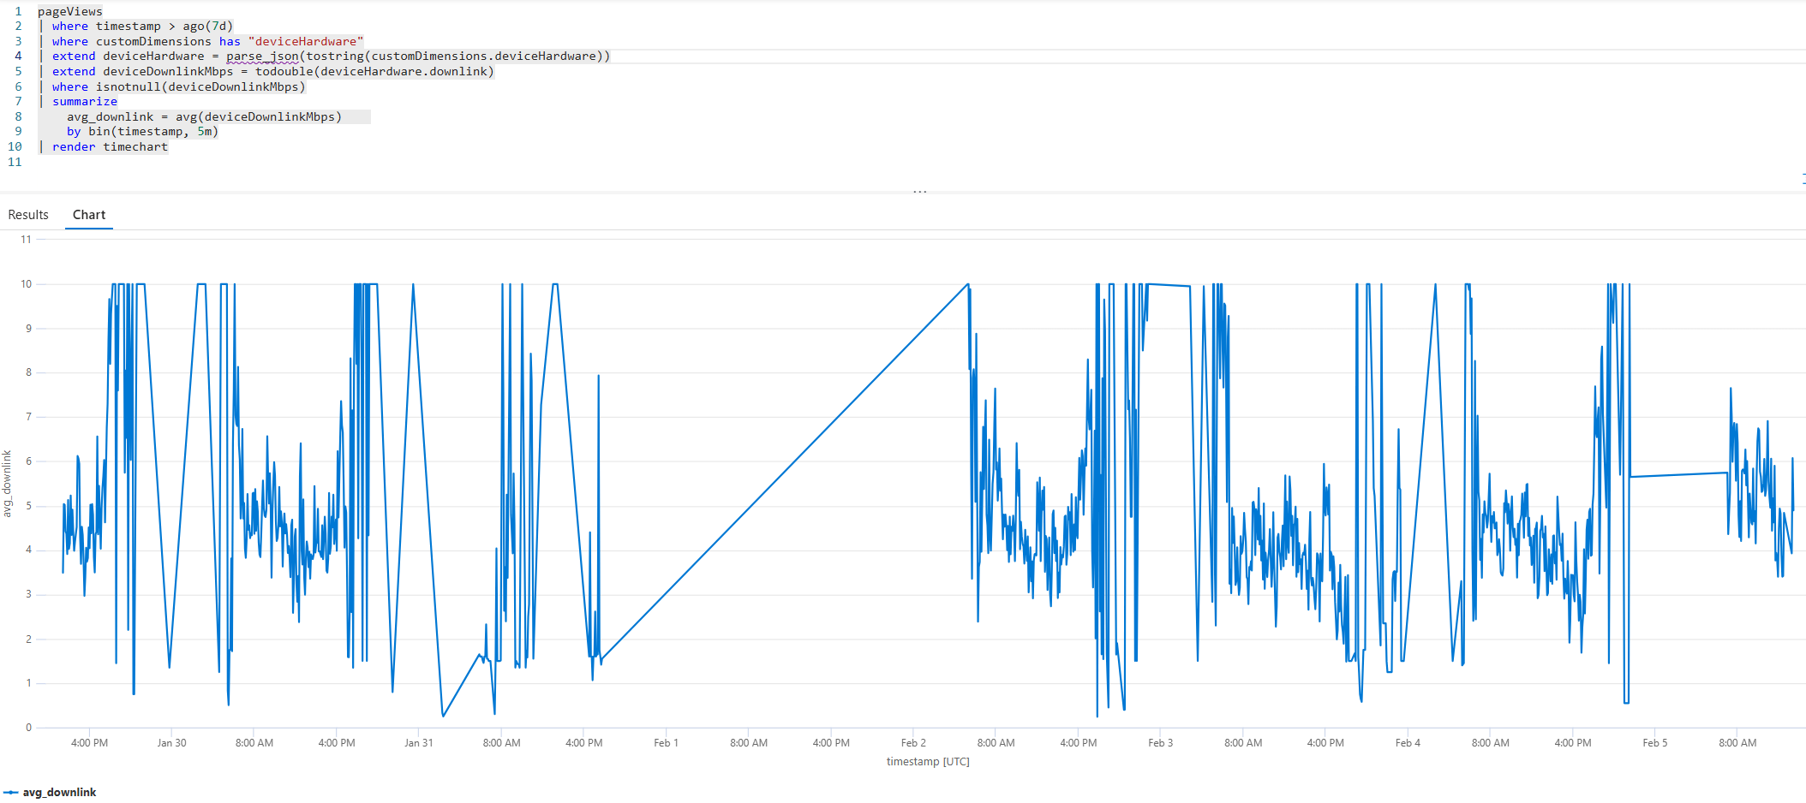Click the "deviceHardware" string literal
The width and height of the screenshot is (1806, 803).
[x=305, y=41]
